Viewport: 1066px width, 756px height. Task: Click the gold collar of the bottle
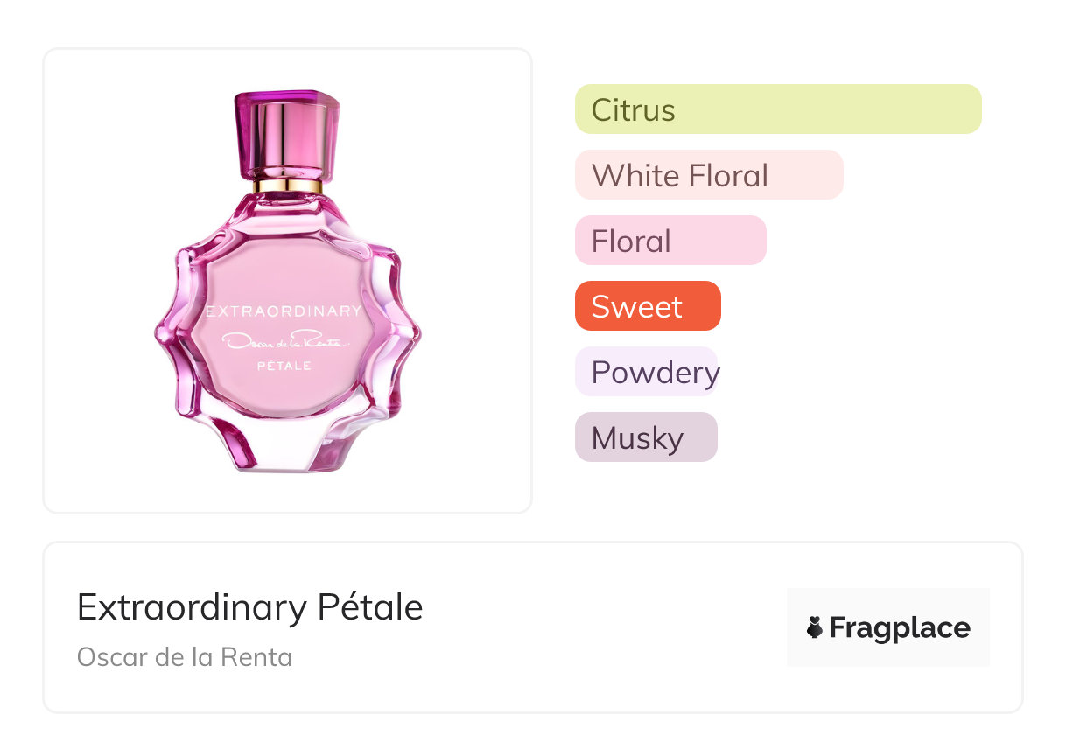click(288, 185)
